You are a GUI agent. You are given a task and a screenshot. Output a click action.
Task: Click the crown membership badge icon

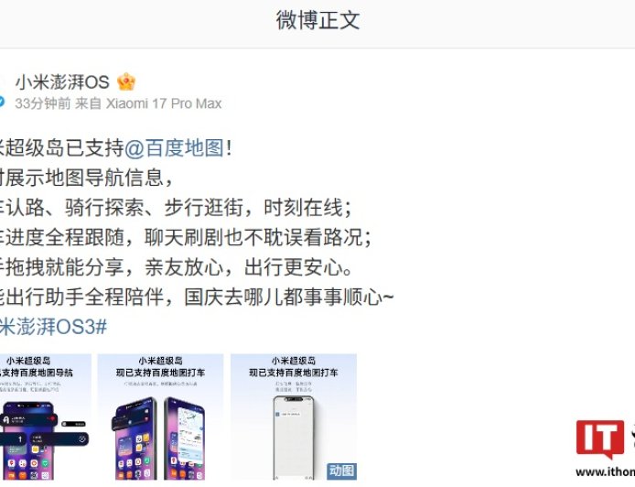(126, 82)
